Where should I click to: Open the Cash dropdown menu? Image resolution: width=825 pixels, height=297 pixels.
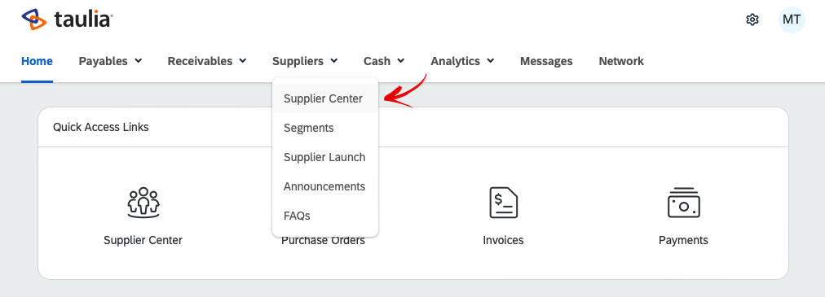[384, 61]
